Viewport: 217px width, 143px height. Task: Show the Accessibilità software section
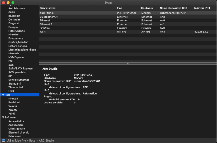tap(16, 121)
